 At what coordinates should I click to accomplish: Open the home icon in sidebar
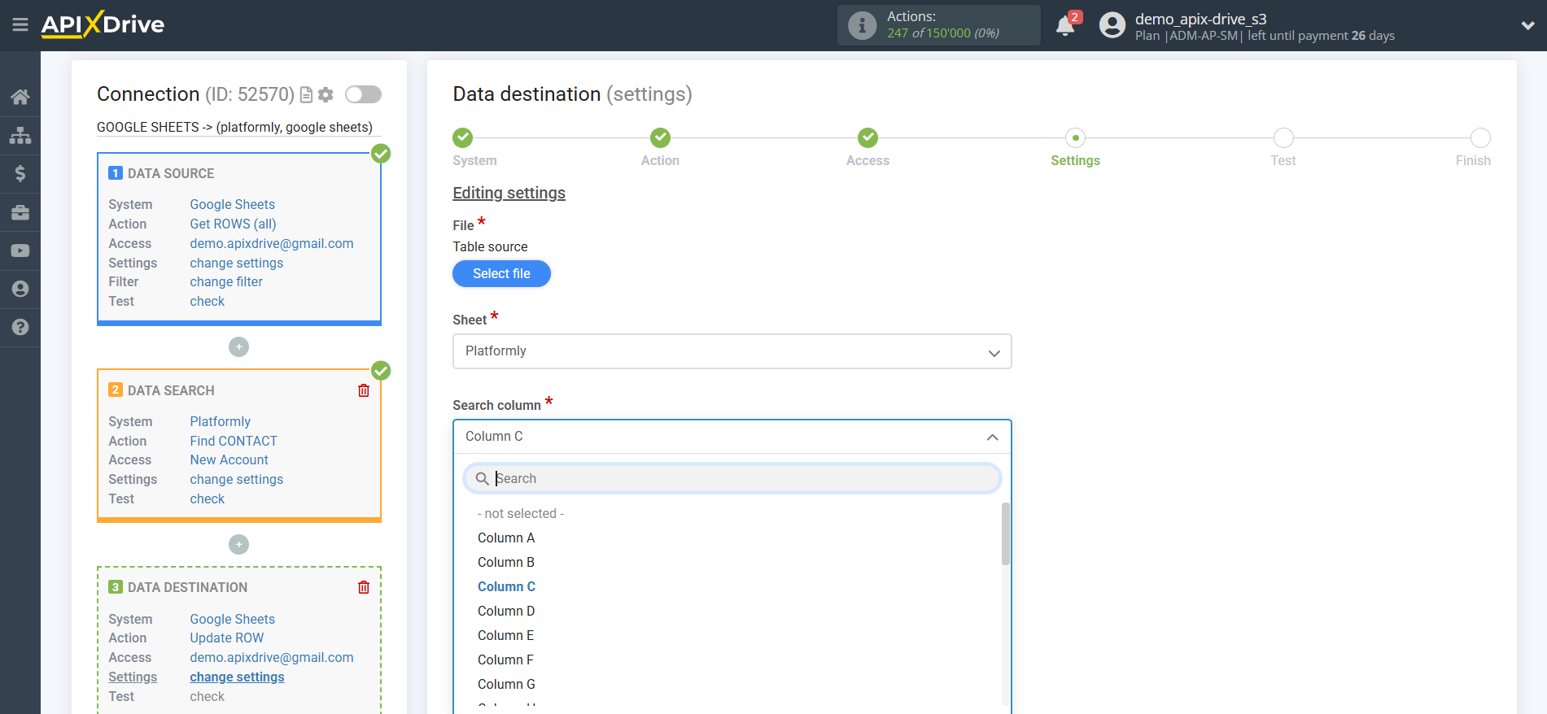click(20, 97)
